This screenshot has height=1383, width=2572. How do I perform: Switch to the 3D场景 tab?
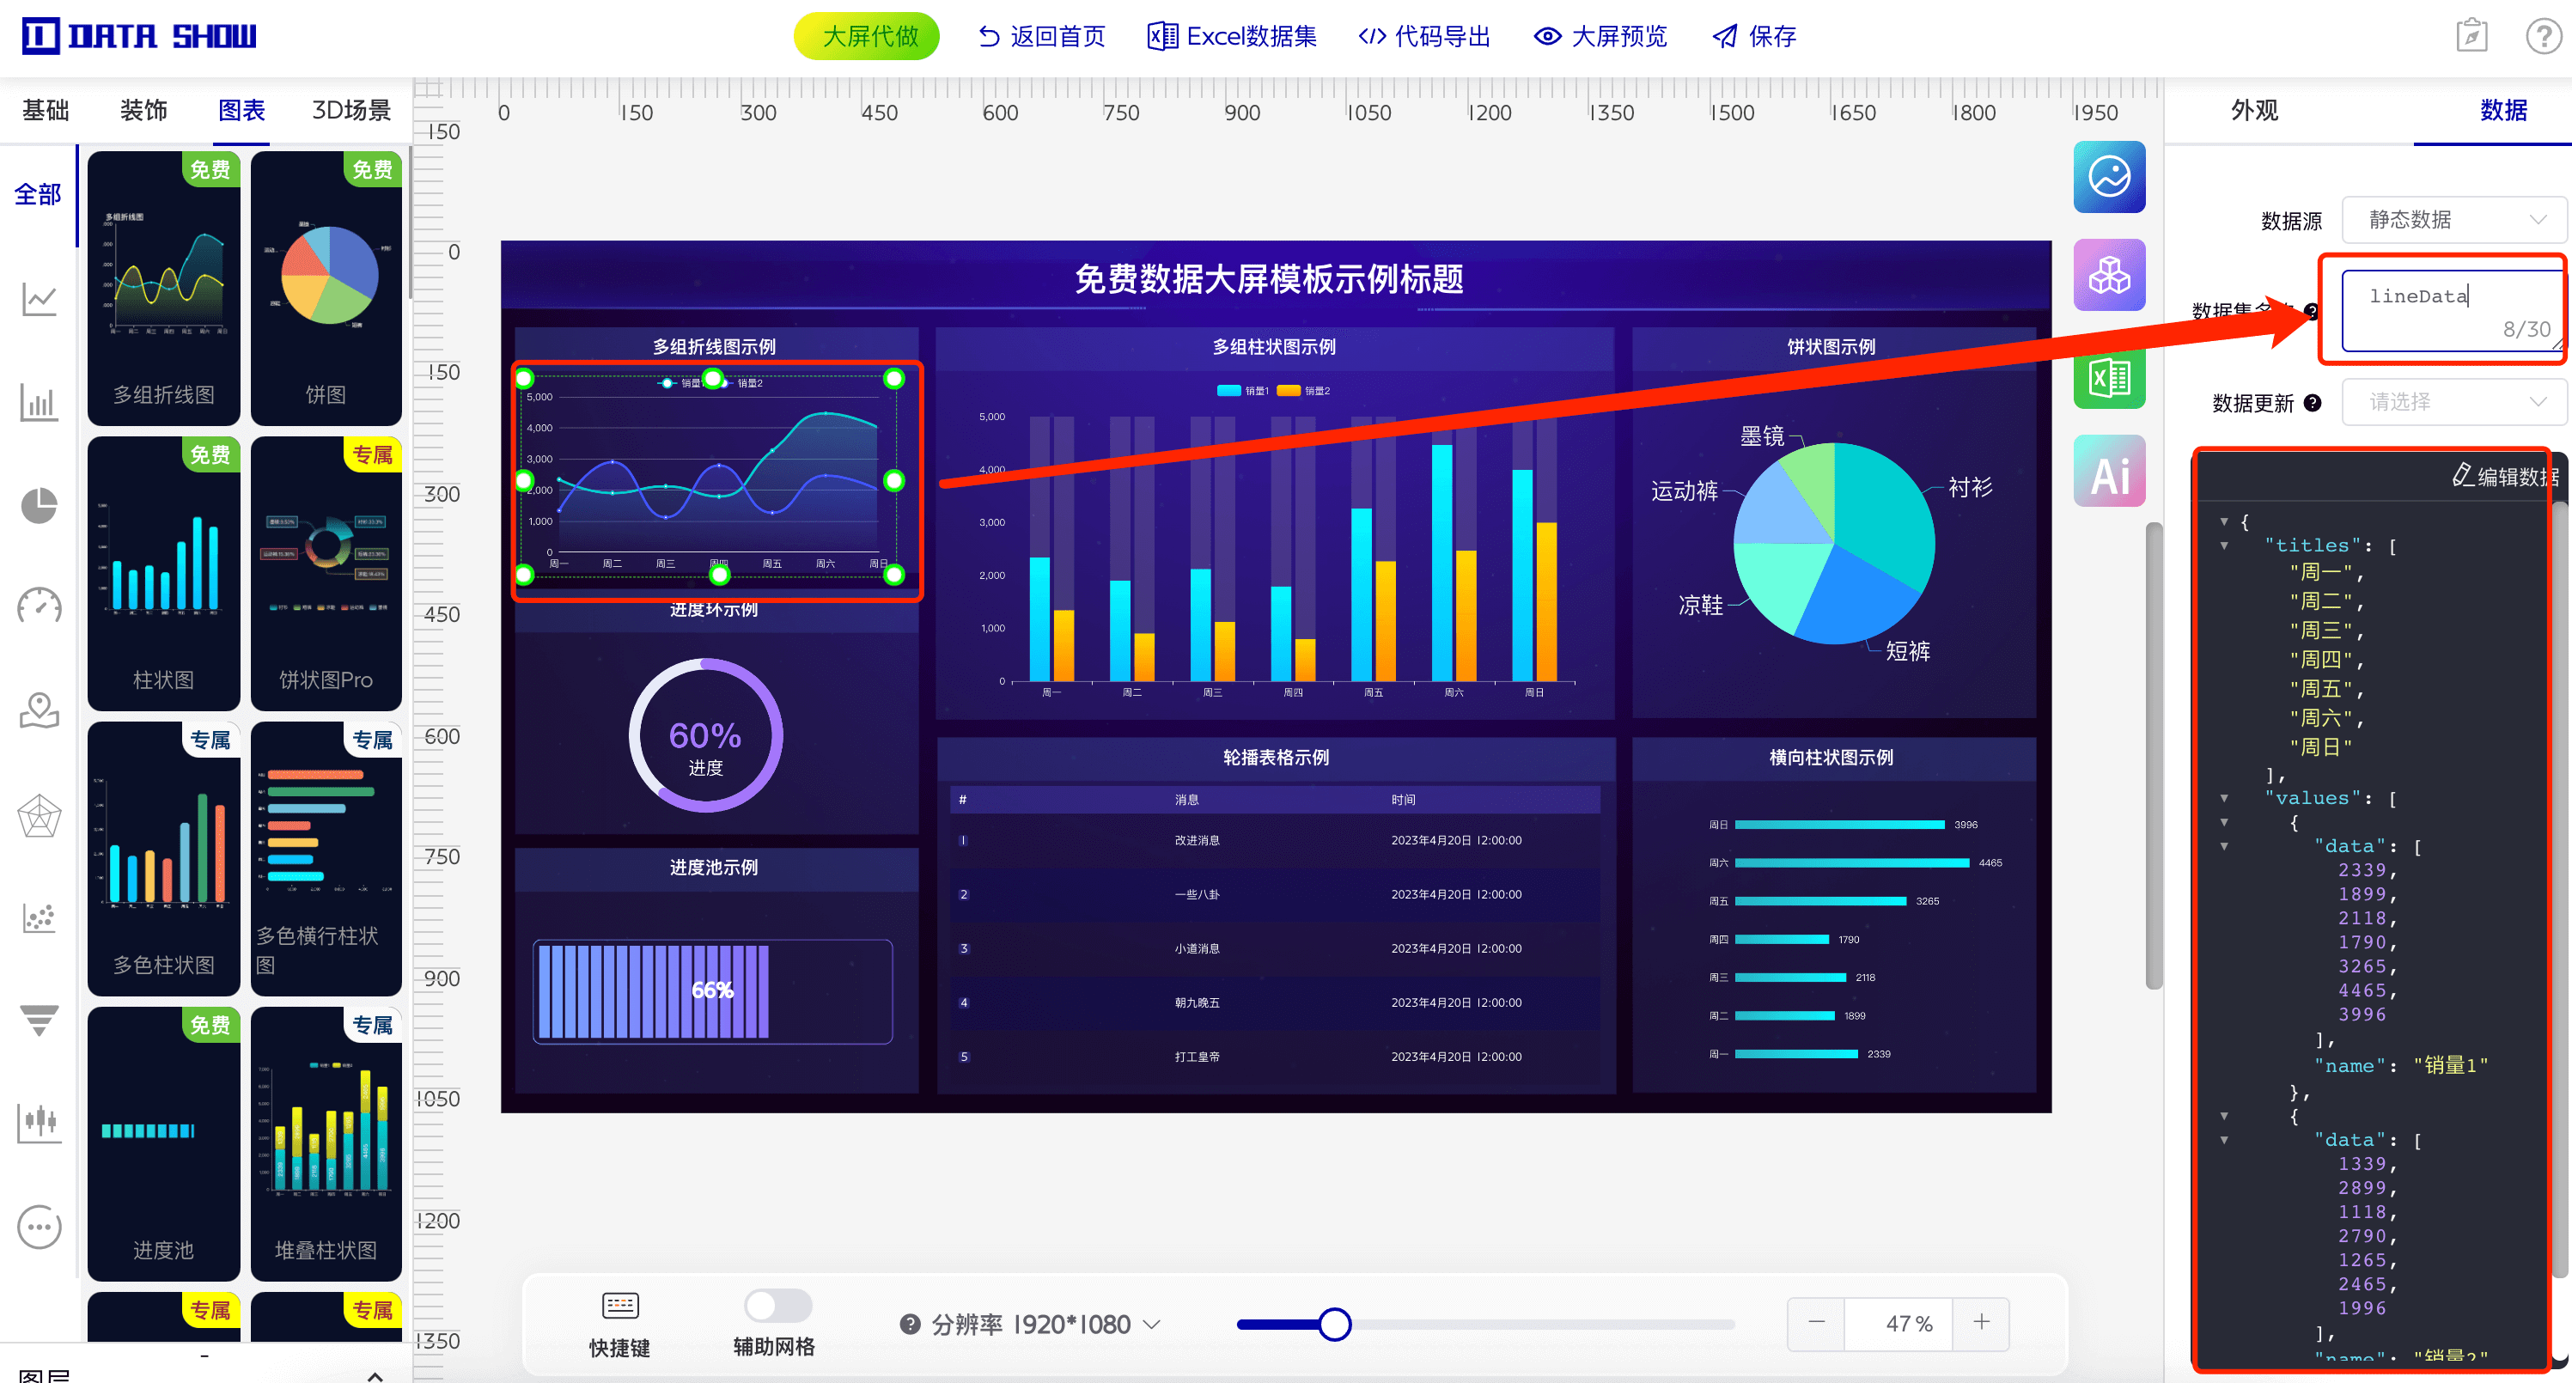click(350, 111)
